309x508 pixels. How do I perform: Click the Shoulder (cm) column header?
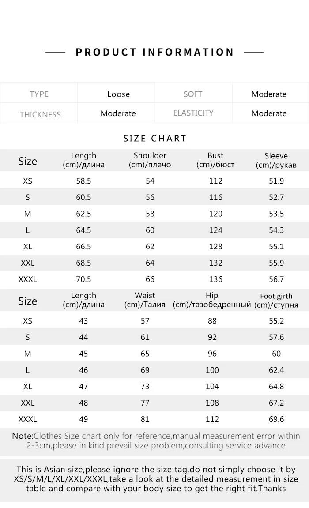tap(150, 160)
